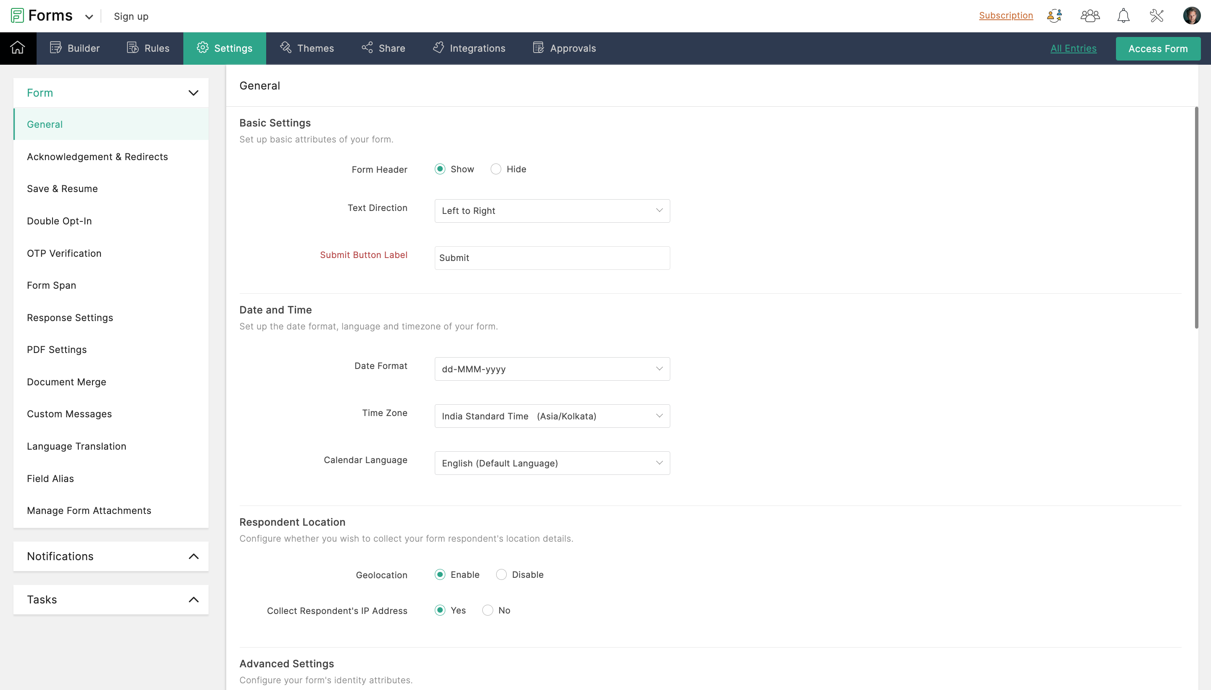
Task: Open the team members group icon
Action: (x=1089, y=16)
